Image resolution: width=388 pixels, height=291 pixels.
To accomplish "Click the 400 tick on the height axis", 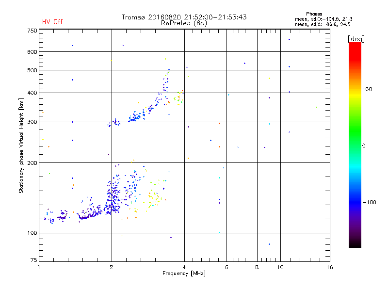I will (32, 93).
